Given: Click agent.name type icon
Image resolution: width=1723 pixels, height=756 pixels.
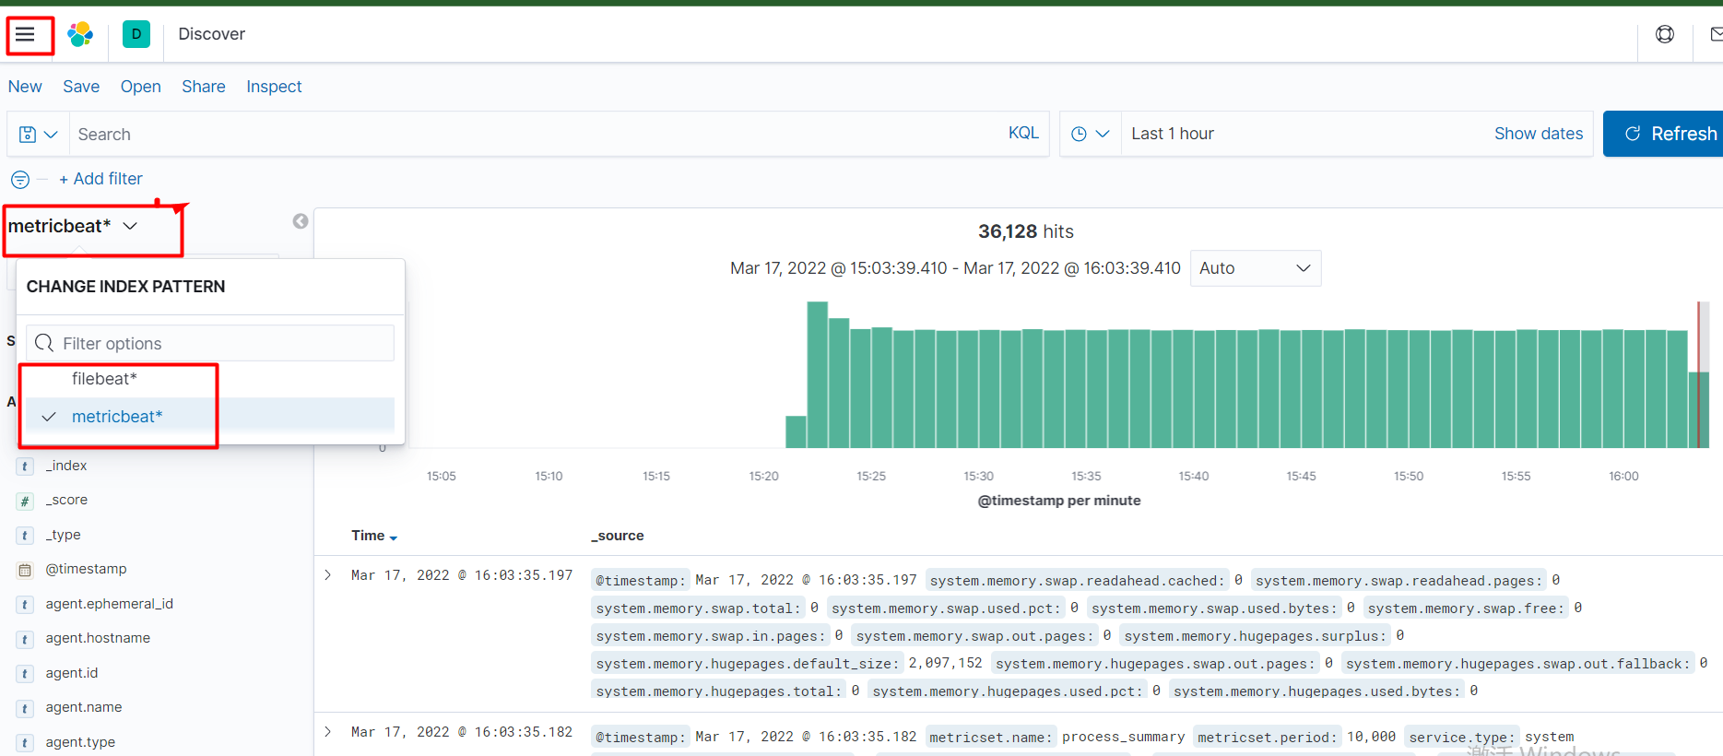Looking at the screenshot, I should (25, 708).
